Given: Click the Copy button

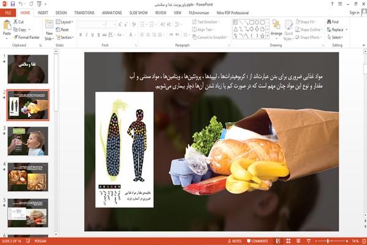Looking at the screenshot, I should 20,30.
